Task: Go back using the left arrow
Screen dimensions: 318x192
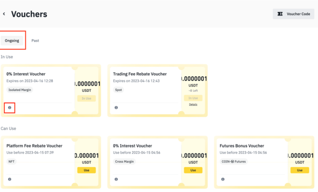Action: coord(4,14)
